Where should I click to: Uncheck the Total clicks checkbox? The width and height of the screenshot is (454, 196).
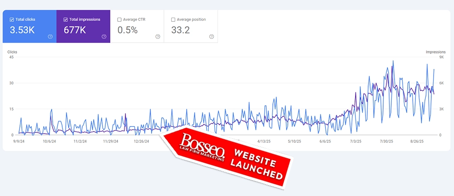pos(12,20)
